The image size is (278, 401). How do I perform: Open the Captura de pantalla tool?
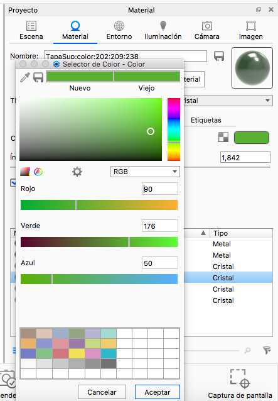pos(240,383)
